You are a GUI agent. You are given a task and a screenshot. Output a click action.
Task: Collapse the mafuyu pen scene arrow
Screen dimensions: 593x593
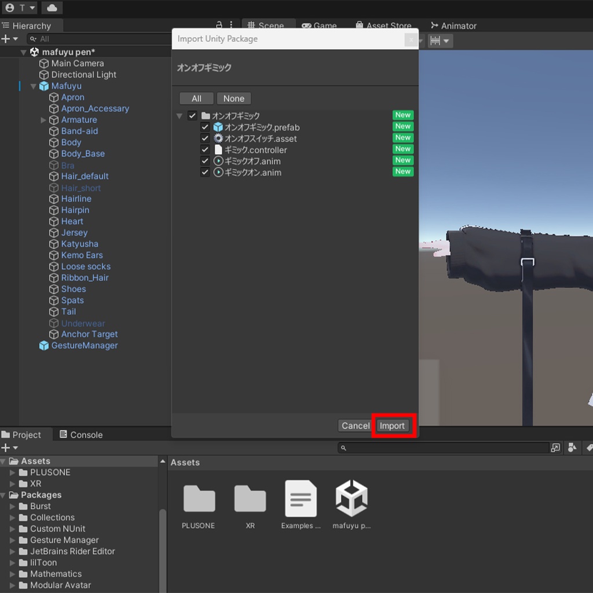pyautogui.click(x=24, y=52)
